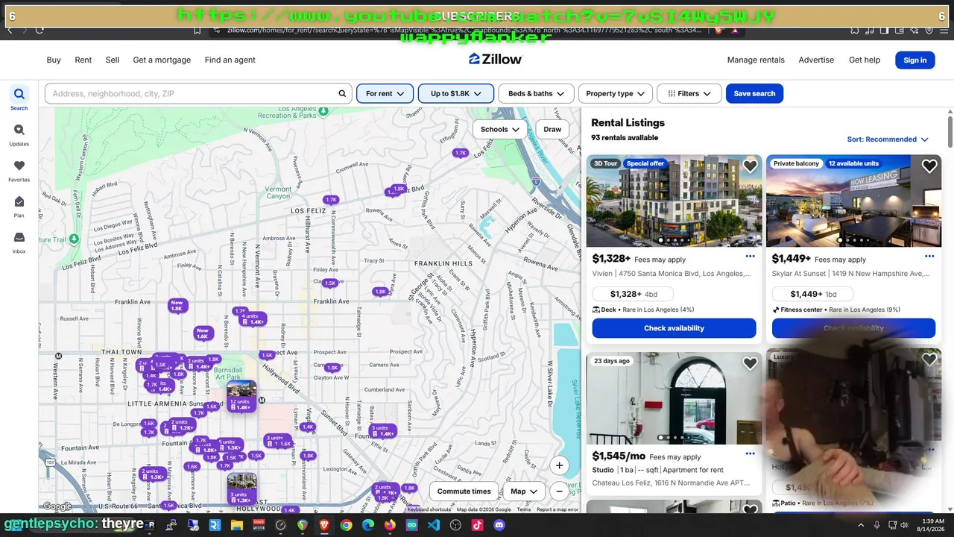This screenshot has height=537, width=954.
Task: Open Find an agent menu
Action: tap(230, 60)
